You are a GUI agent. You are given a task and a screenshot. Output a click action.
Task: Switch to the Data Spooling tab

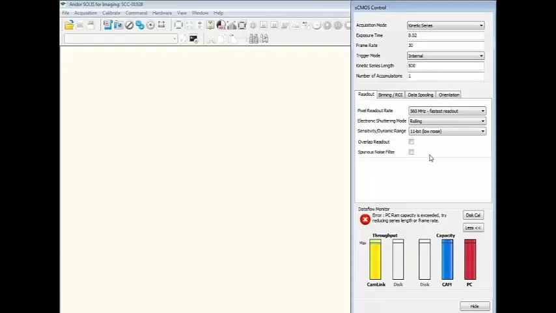pos(421,95)
